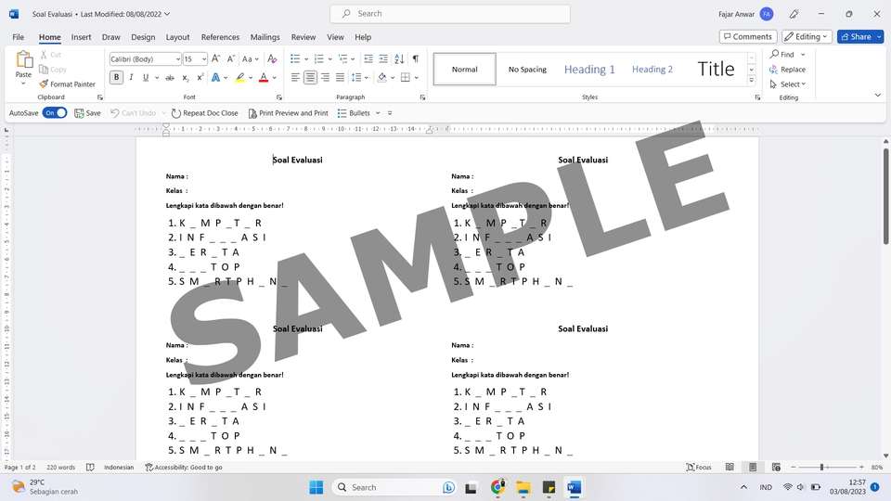891x501 pixels.
Task: Open the Select dropdown
Action: coord(789,84)
